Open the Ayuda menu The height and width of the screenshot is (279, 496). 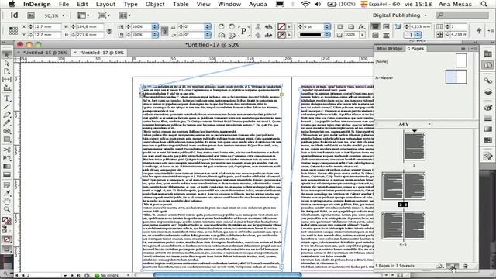click(258, 4)
